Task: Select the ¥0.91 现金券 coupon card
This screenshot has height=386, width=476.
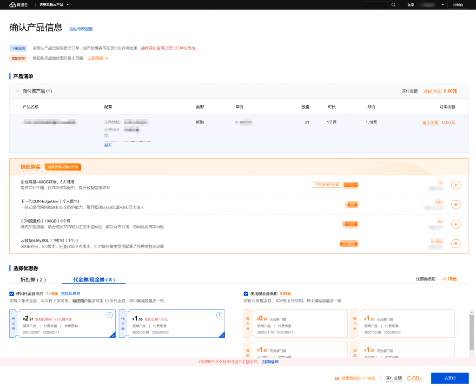Action: 296,323
